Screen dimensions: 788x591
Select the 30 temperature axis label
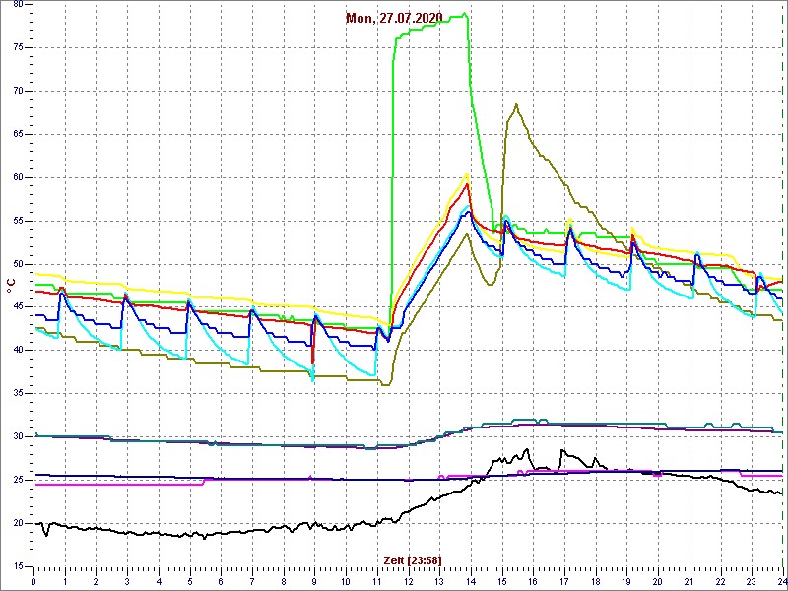point(18,436)
